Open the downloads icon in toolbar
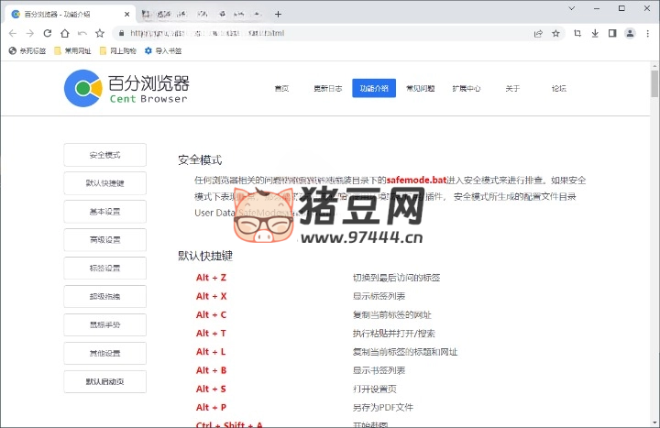 click(594, 33)
